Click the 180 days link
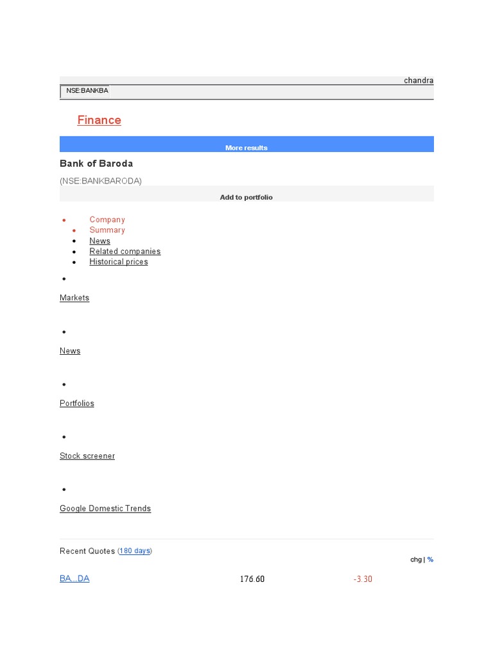This screenshot has height=657, width=493. [135, 550]
